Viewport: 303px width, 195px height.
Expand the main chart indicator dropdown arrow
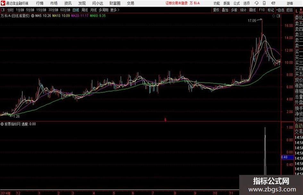32,16
